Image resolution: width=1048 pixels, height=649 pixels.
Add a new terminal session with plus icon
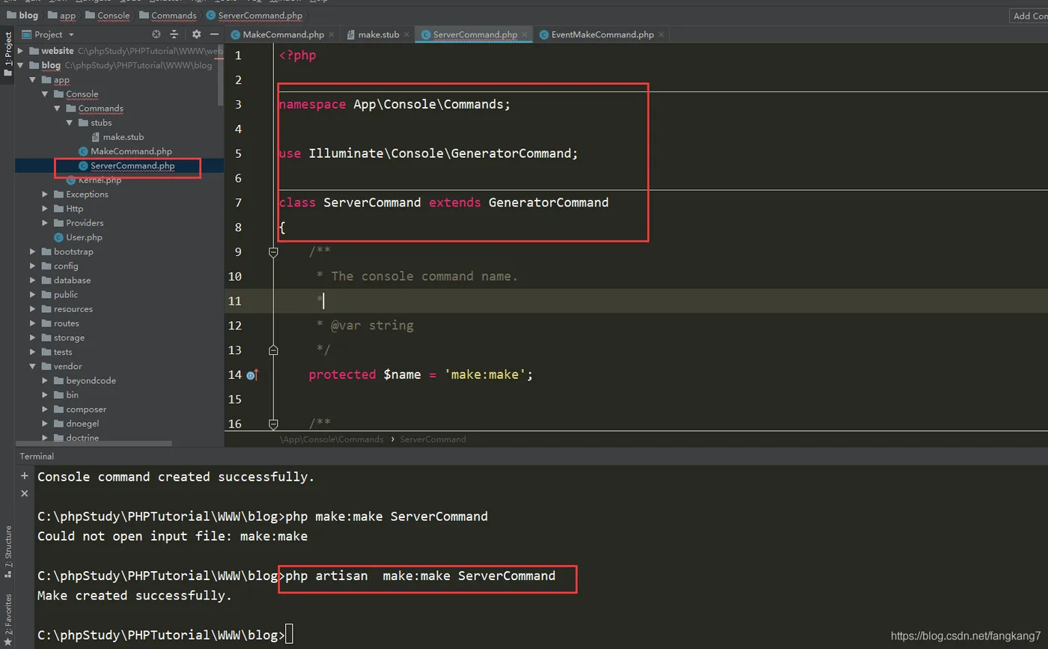click(x=24, y=476)
